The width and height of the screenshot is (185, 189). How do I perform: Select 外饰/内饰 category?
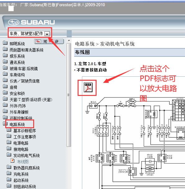[x=18, y=106]
